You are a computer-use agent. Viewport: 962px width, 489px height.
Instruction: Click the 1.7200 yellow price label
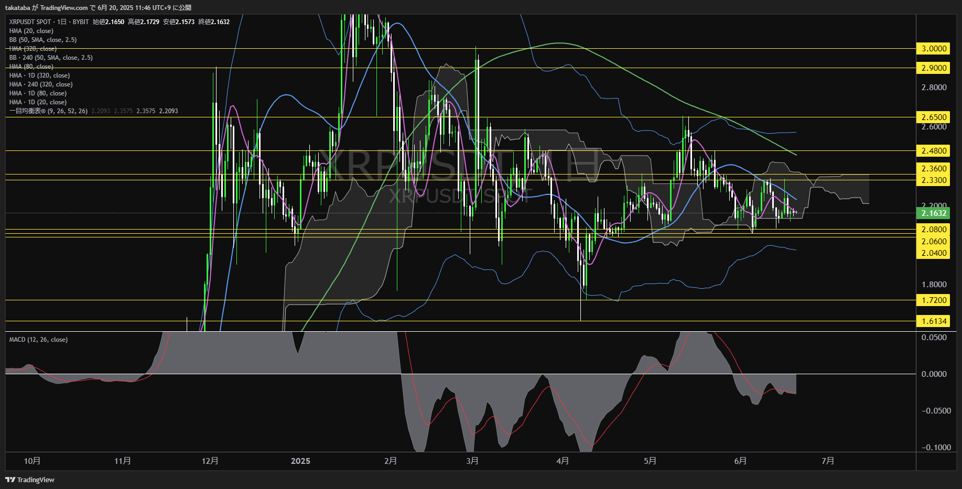[934, 300]
